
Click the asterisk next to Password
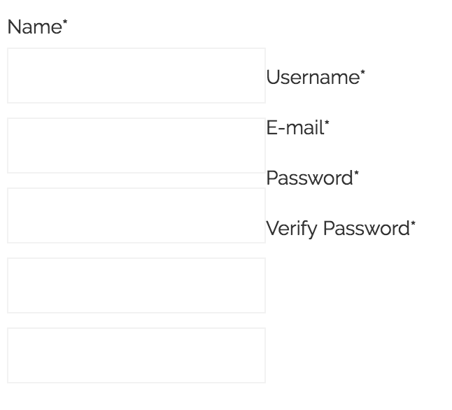(x=356, y=174)
